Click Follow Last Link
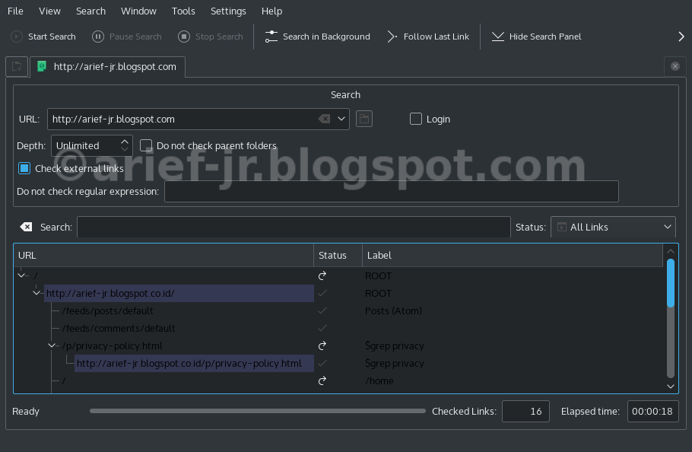This screenshot has width=692, height=452. [428, 37]
